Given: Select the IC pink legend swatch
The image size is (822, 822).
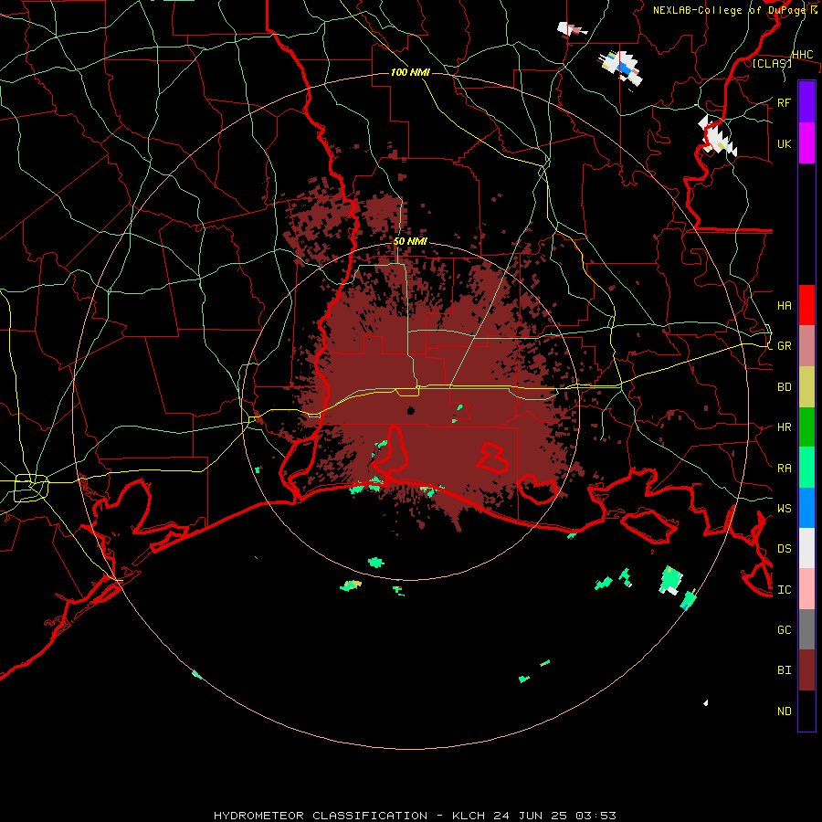Looking at the screenshot, I should 806,589.
